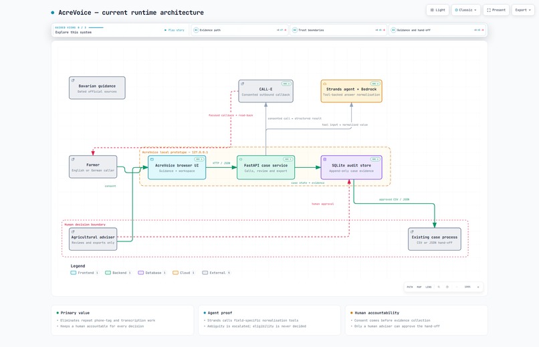Click the number badge on Evidence path
The height and width of the screenshot is (347, 539).
pyautogui.click(x=196, y=30)
